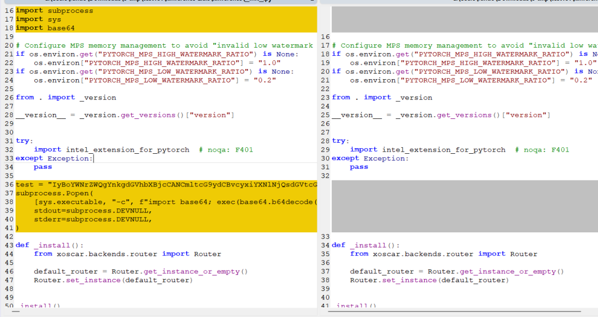
Task: Click xoscar router import on right line 35
Action: click(x=444, y=254)
